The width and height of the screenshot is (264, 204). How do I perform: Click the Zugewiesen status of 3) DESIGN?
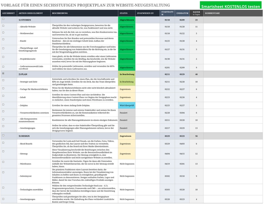127,136
